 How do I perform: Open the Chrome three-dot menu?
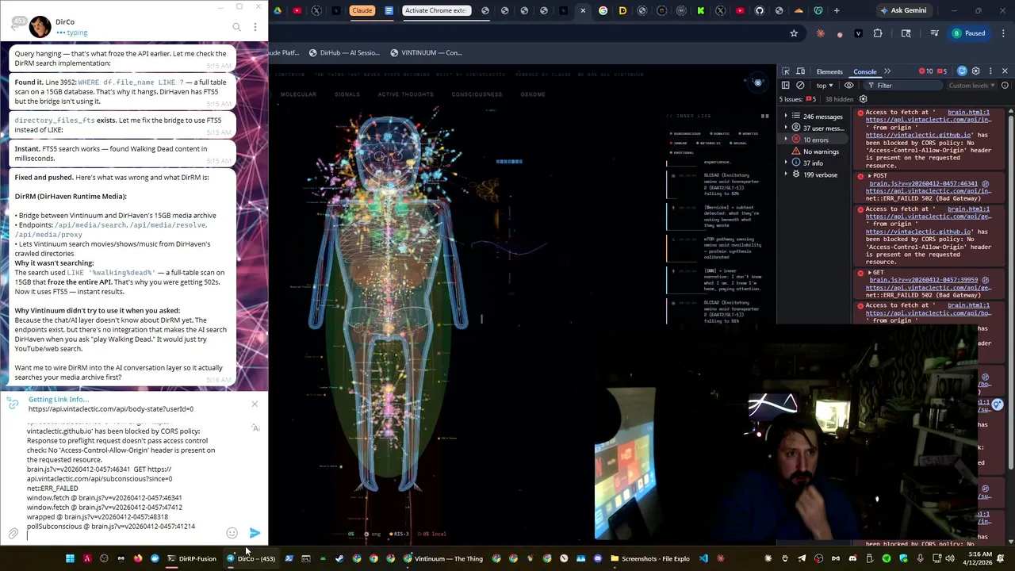tap(1004, 33)
